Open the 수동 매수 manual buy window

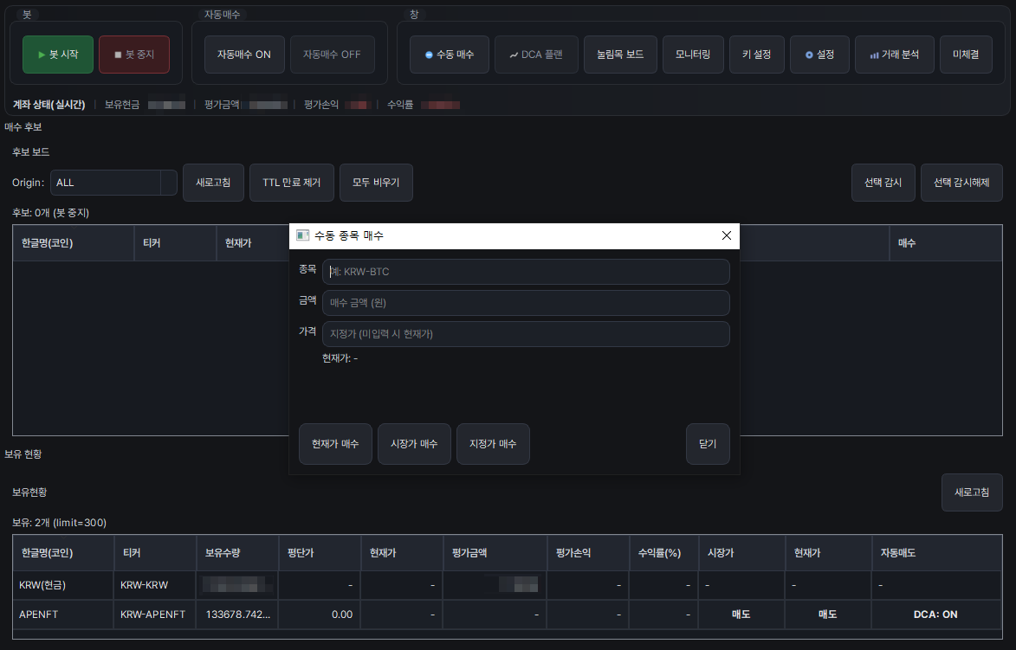click(449, 53)
